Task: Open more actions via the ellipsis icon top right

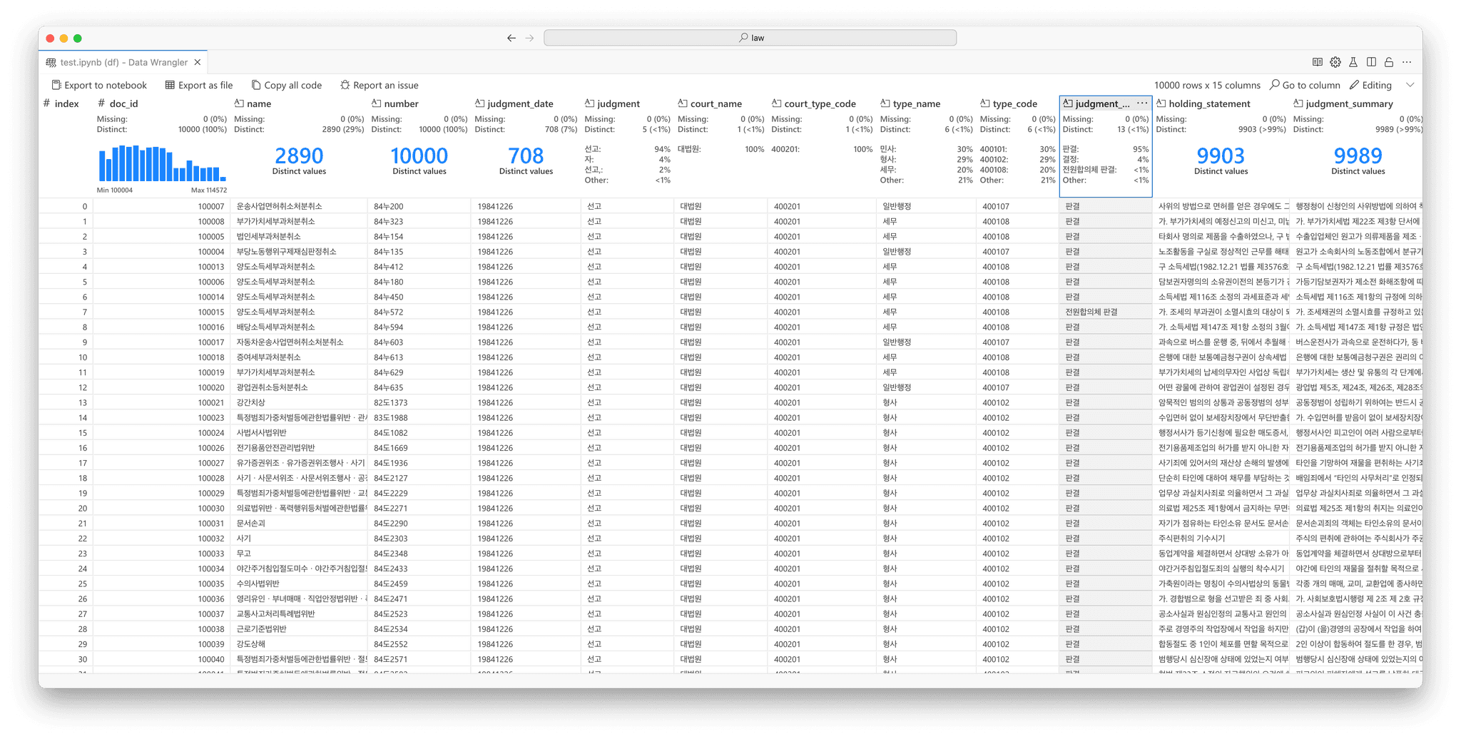Action: pos(1407,62)
